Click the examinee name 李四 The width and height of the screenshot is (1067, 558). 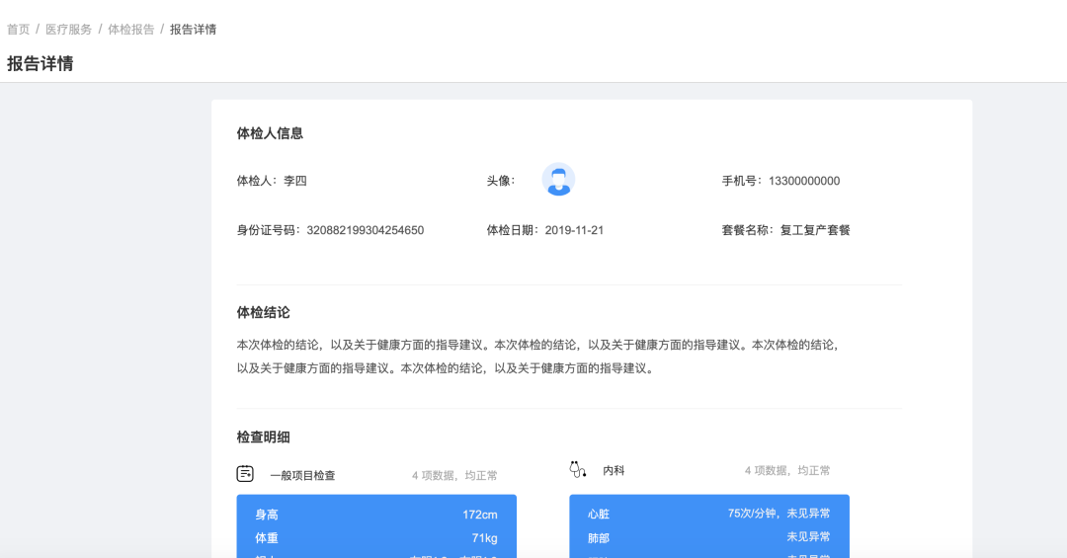(x=295, y=181)
